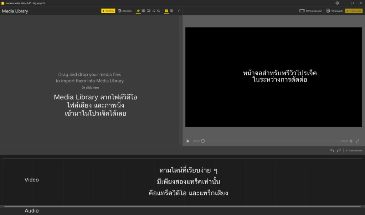Filter Media Library to show images only
Screen dimensions: 365x215
point(149,11)
